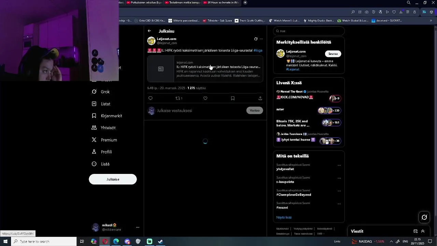Follow Leijonat.com with Seuraa button

coord(333,54)
